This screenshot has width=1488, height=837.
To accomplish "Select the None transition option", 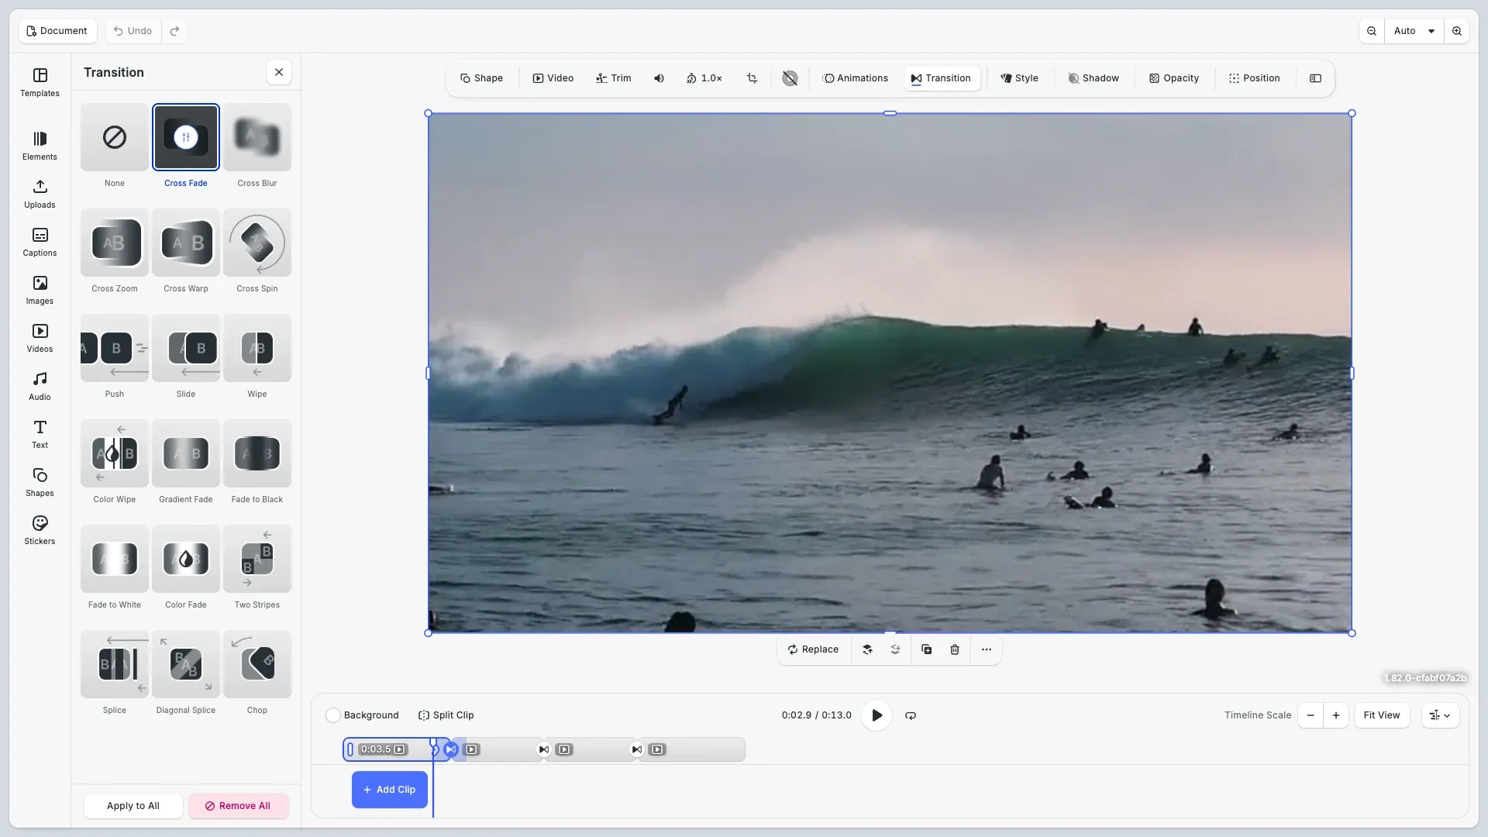I will [115, 137].
